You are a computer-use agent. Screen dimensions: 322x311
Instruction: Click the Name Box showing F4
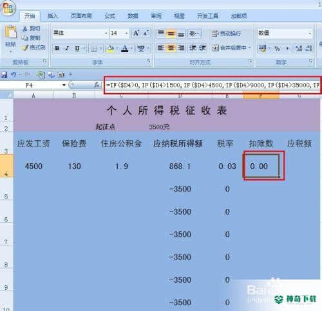point(32,85)
